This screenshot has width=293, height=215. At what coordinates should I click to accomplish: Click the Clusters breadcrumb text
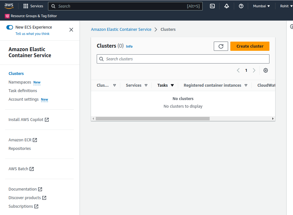click(x=168, y=30)
